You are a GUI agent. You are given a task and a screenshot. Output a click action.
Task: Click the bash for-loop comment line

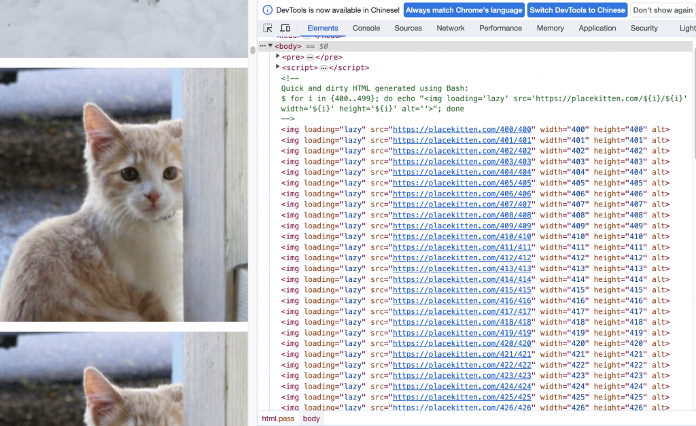tap(484, 103)
